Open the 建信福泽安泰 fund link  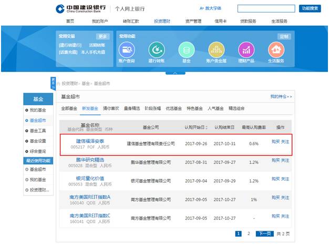90,141
